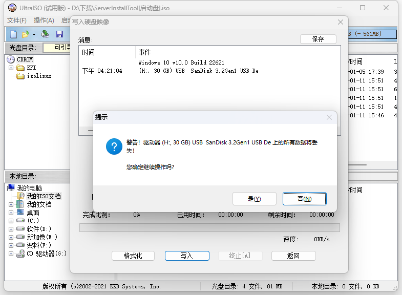The width and height of the screenshot is (402, 295).
Task: Click the 光盘目录 label
Action: [23, 48]
